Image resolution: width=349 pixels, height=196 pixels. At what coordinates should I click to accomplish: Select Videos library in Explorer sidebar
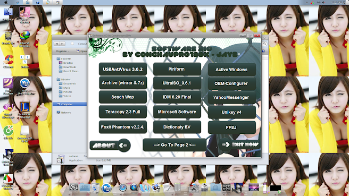[x=65, y=96]
